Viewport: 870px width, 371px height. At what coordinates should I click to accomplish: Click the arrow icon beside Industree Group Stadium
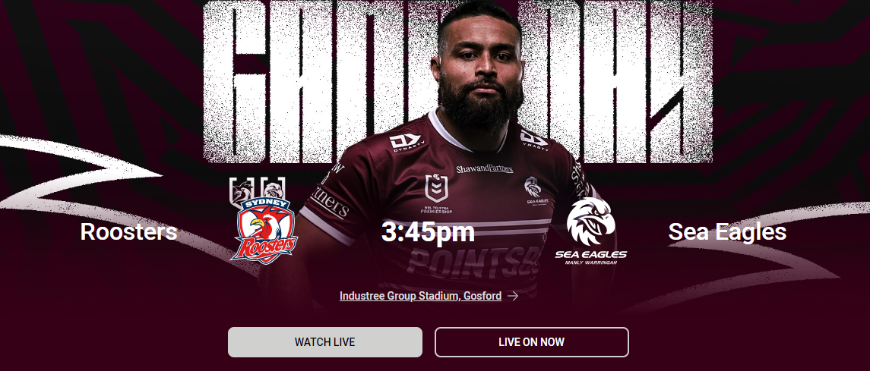pos(513,296)
